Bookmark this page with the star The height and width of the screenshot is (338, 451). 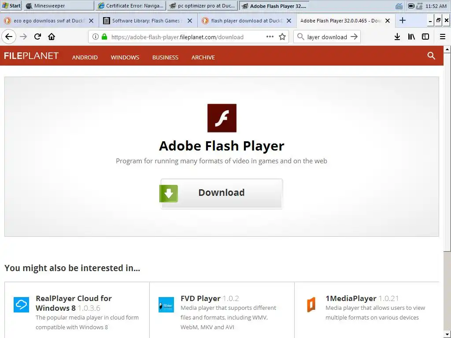[x=282, y=37]
